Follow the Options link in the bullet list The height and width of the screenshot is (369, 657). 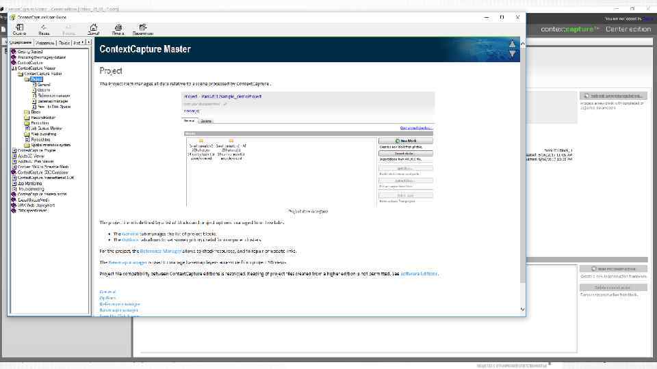[130, 240]
